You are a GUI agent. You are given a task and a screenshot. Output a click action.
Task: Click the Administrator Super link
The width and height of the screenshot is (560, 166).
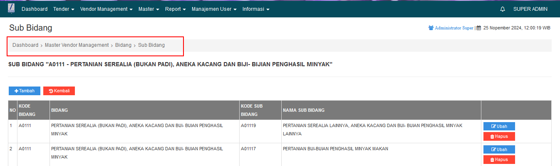click(x=454, y=28)
